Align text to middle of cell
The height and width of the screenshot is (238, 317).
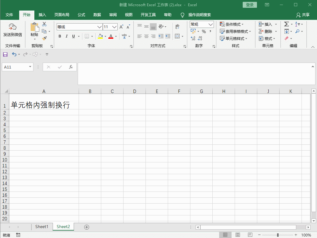coord(146,27)
